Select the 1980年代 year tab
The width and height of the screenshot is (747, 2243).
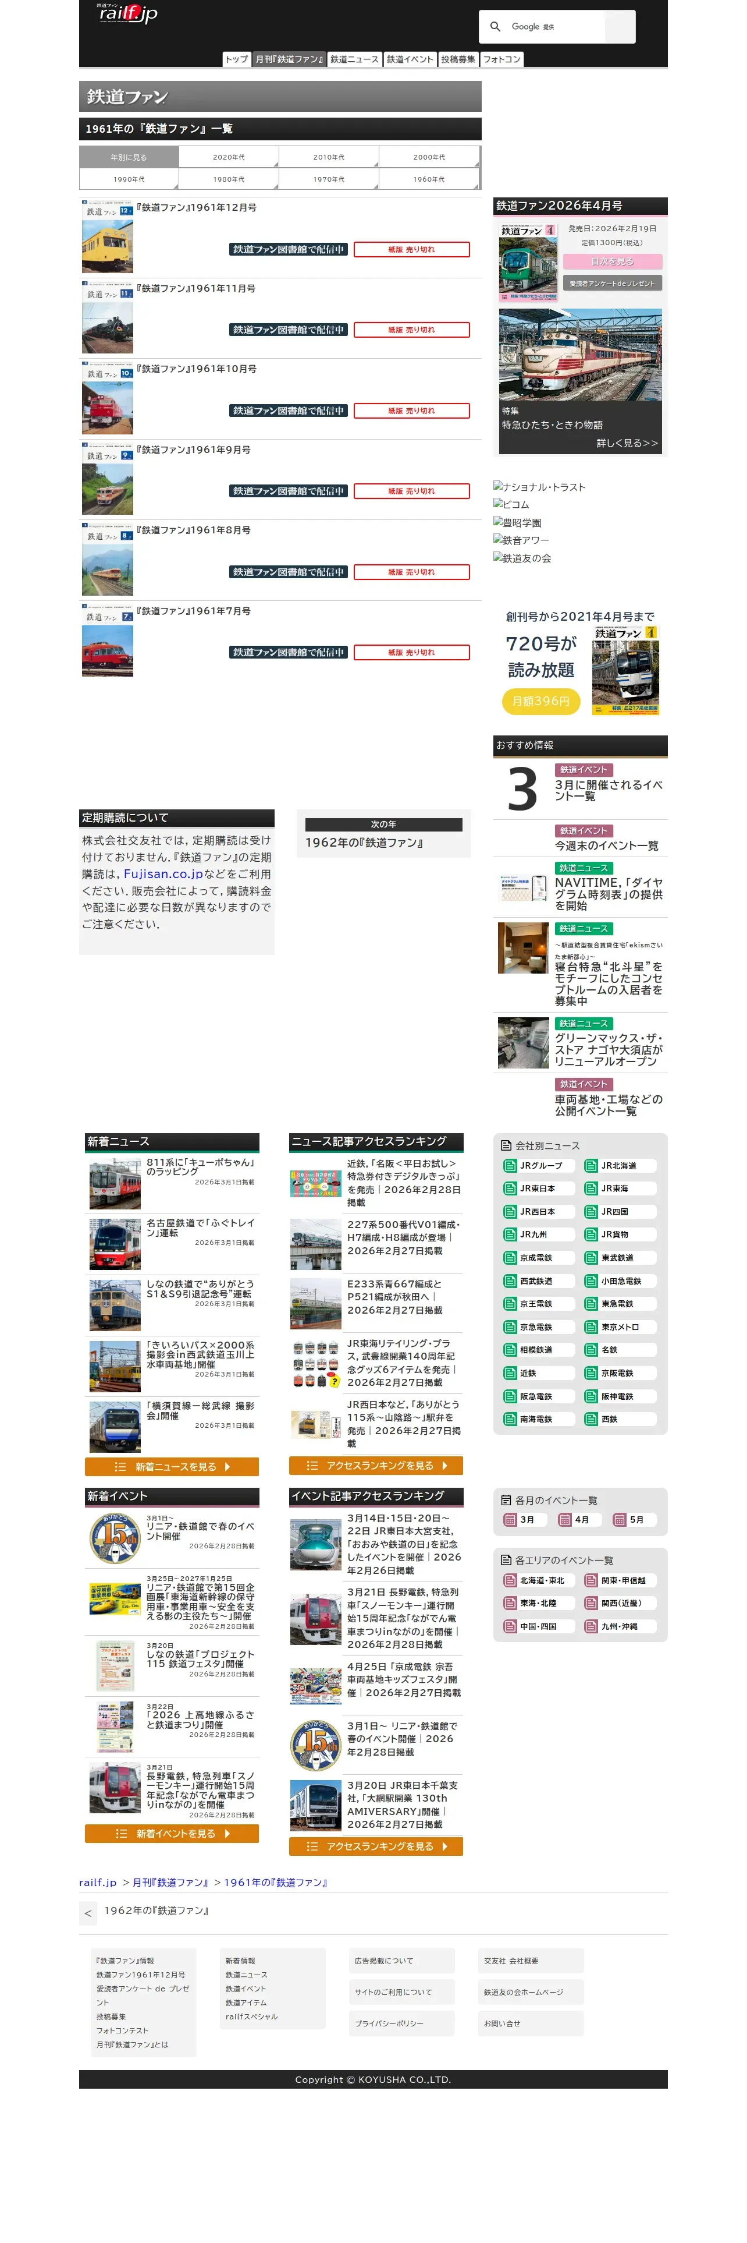[x=229, y=179]
